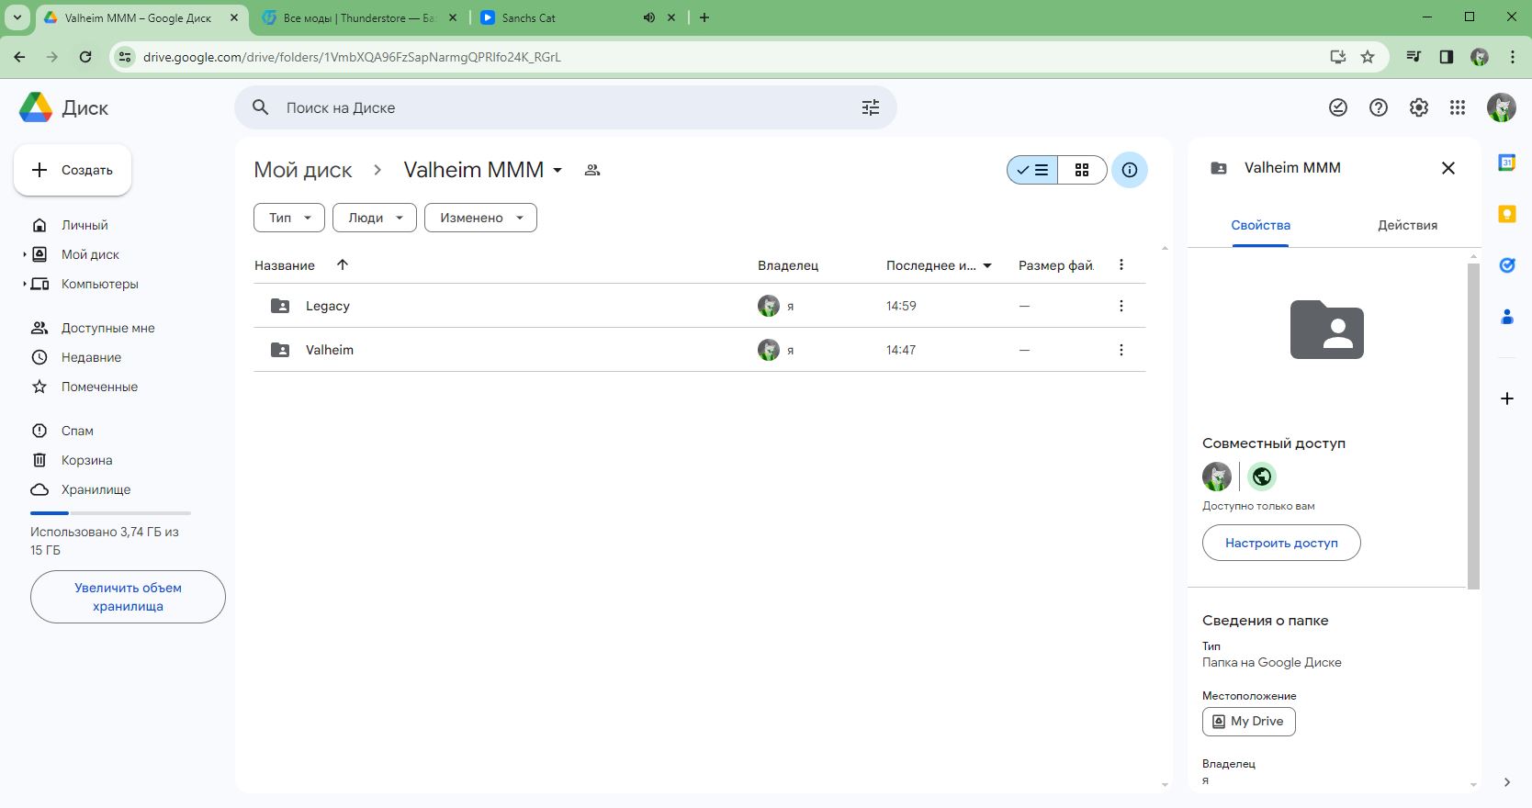Image resolution: width=1532 pixels, height=808 pixels.
Task: Hide the side panel chevron arrow
Action: (1506, 782)
